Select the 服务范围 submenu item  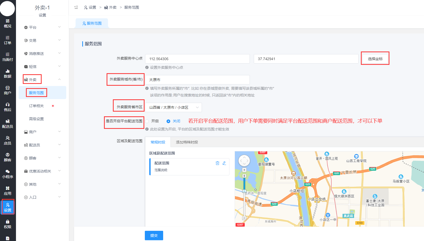42,93
